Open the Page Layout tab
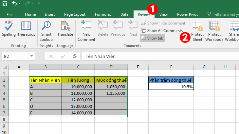Viewport: 239px width, 134px height. (75, 14)
